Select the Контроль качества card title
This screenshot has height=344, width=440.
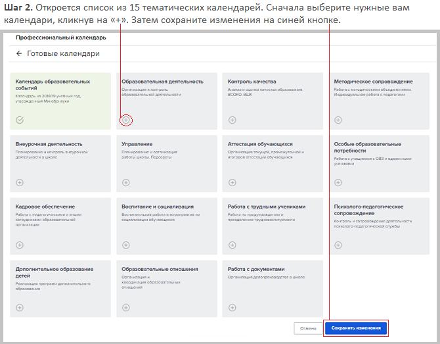pos(252,82)
